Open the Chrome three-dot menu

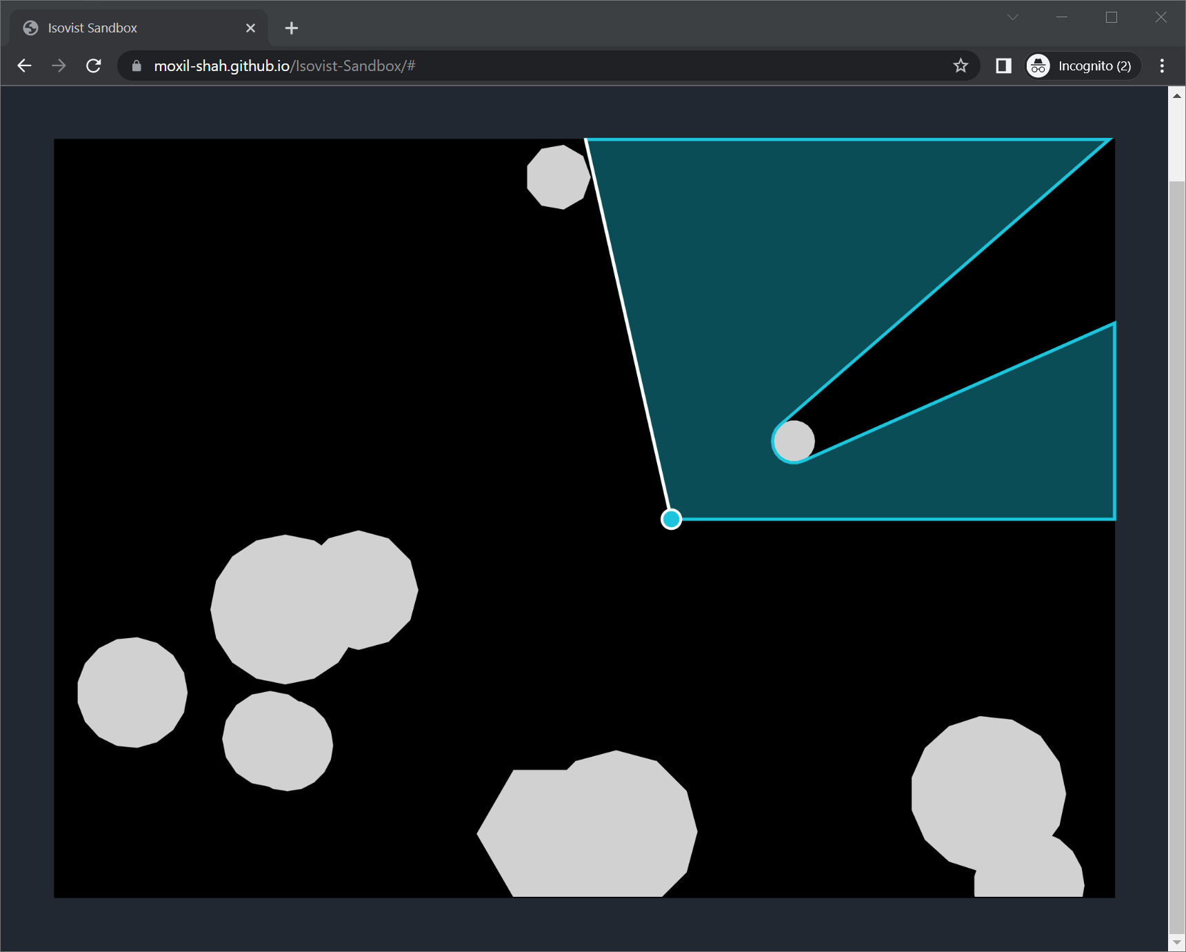point(1162,66)
